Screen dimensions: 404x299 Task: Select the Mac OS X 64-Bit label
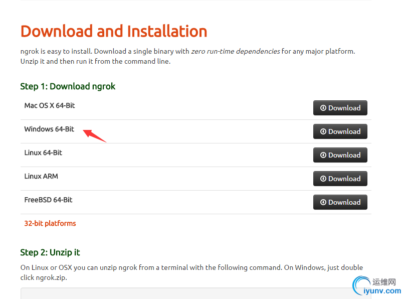tap(50, 105)
